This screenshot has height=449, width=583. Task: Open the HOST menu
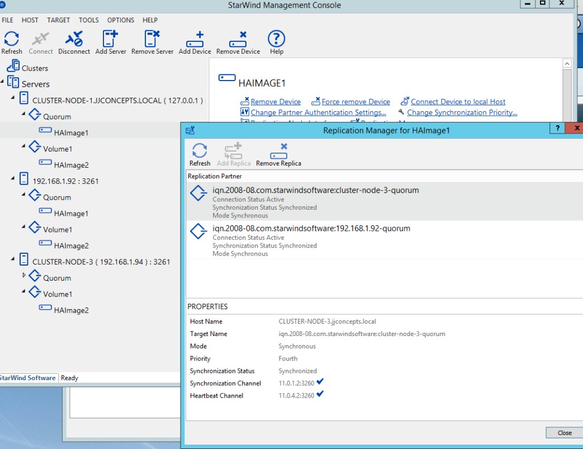(30, 20)
